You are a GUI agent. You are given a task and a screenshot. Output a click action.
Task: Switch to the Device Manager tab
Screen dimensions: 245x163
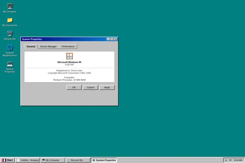tap(48, 47)
